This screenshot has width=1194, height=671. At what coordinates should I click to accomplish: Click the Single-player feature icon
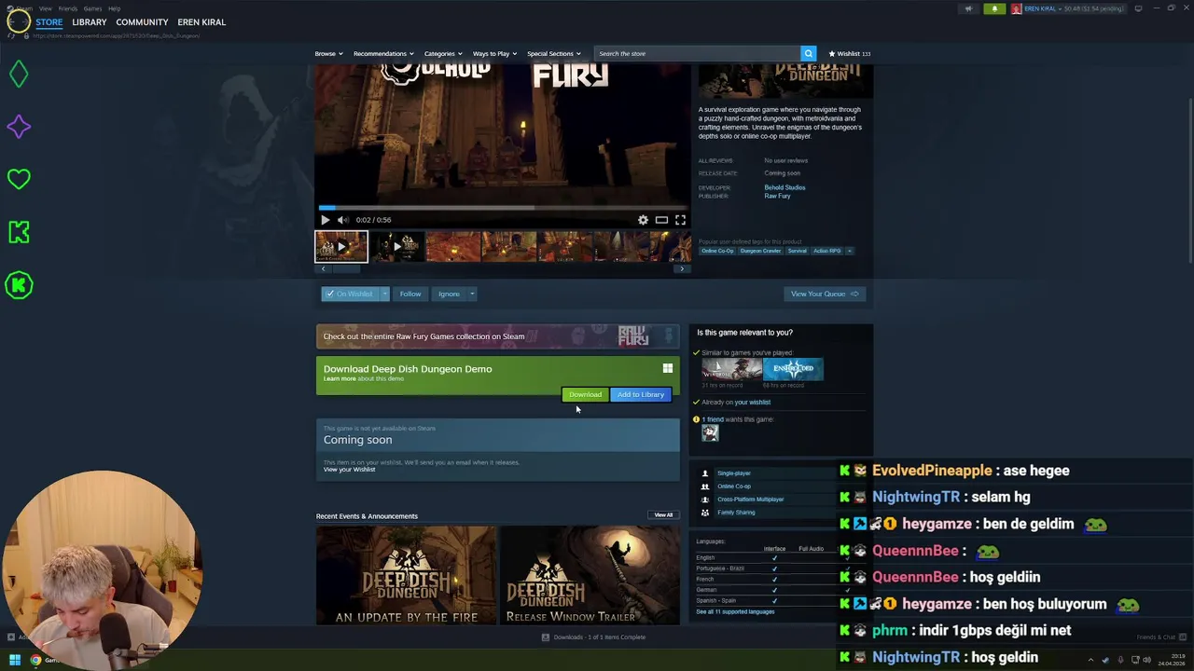coord(705,473)
